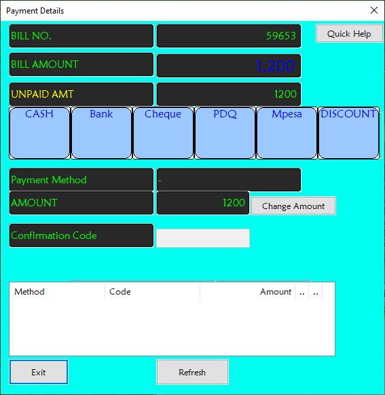Viewport: 385px width, 395px height.
Task: Select CASH payment method tile
Action: click(x=39, y=133)
